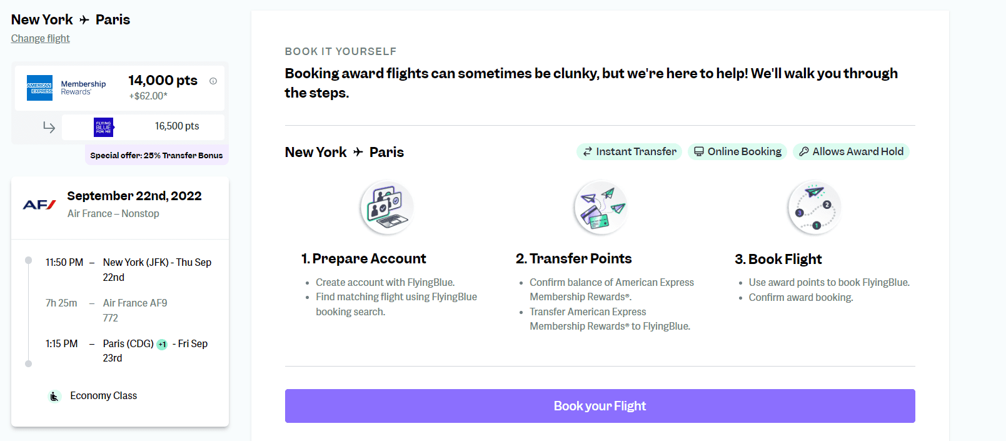This screenshot has height=441, width=1006.
Task: Click the Book Flight route illustration
Action: (814, 207)
